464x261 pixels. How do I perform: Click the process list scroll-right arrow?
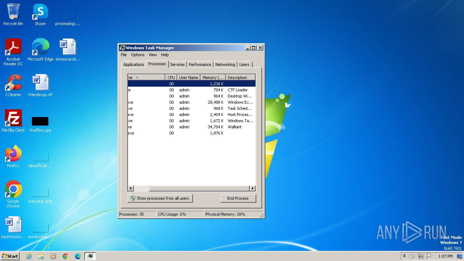coord(252,188)
